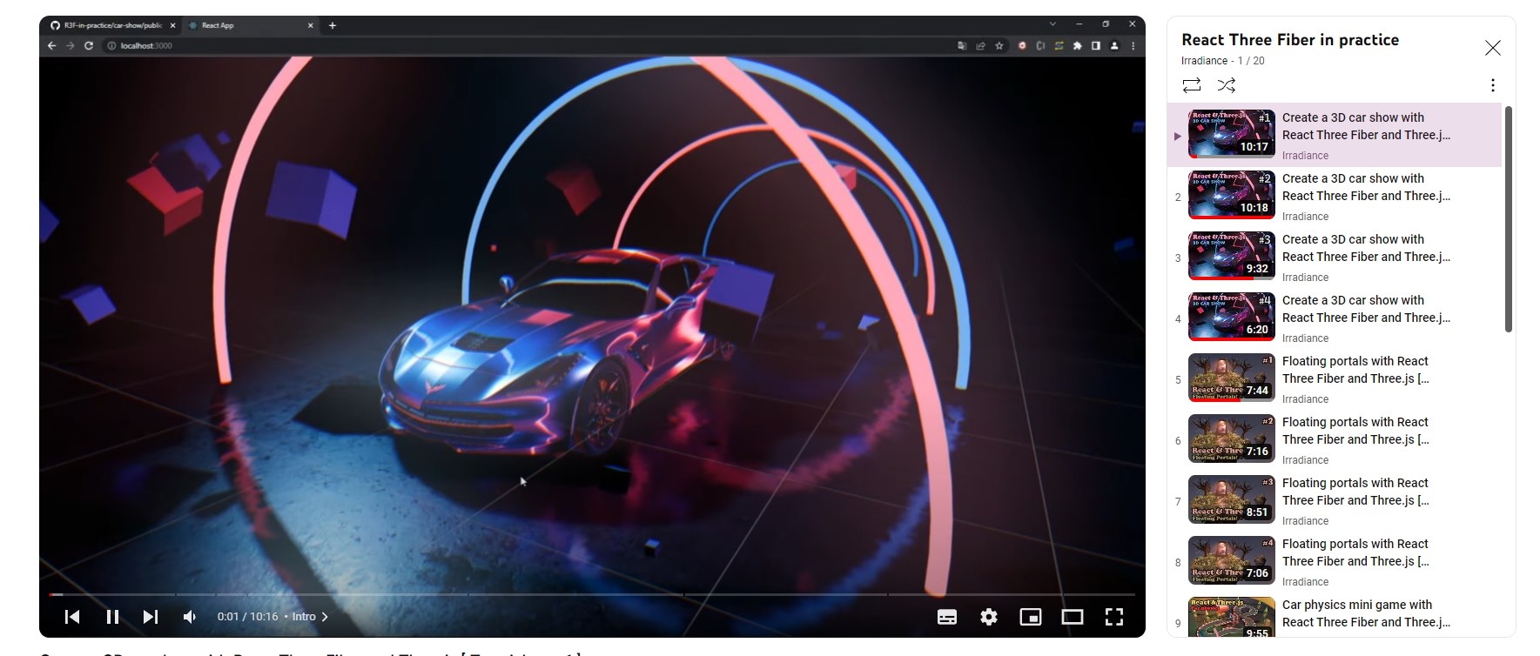Play Floating portals thumbnail 8:51

coord(1231,499)
